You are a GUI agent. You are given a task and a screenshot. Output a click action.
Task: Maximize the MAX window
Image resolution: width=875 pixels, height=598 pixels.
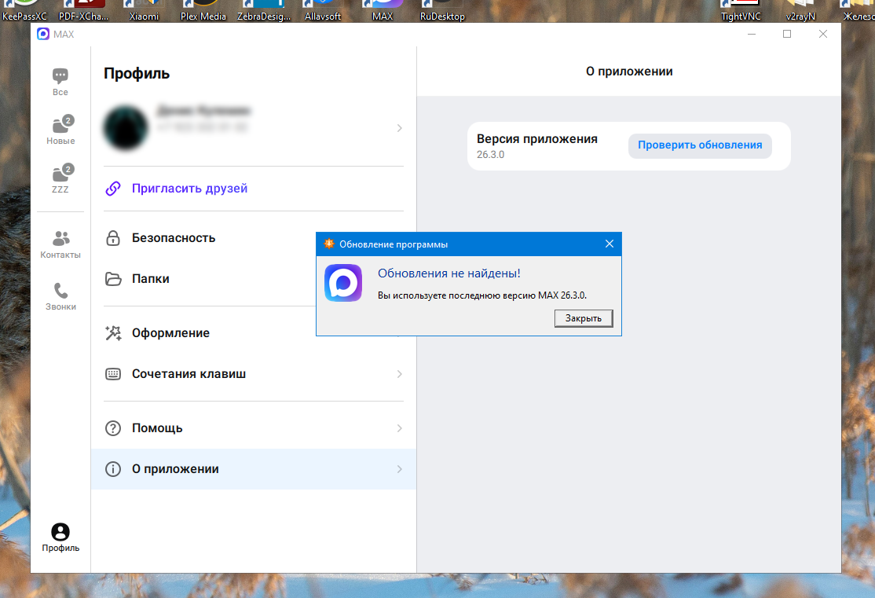787,34
